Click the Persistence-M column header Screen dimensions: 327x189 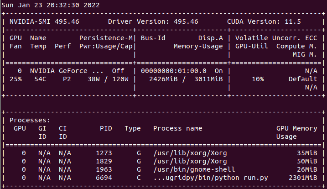(106, 38)
